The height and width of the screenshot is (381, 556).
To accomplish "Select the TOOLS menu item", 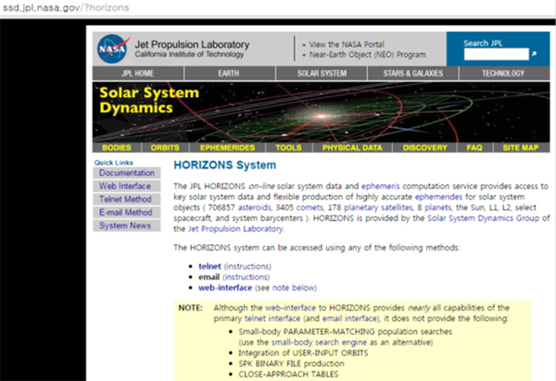I will pyautogui.click(x=288, y=148).
